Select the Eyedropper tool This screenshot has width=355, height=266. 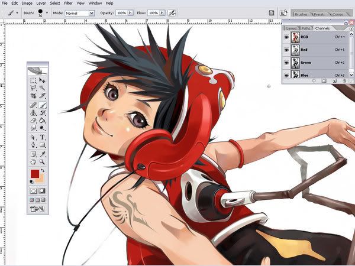point(42,154)
